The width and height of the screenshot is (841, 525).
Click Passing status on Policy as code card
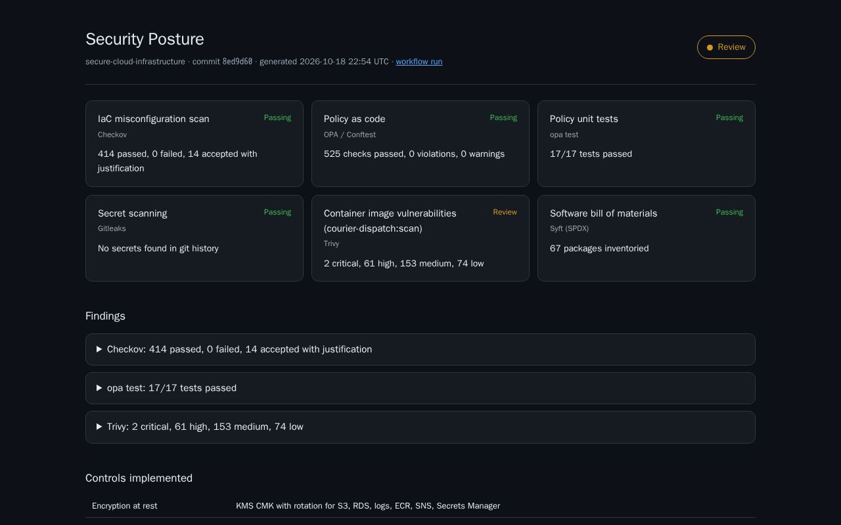pyautogui.click(x=503, y=117)
